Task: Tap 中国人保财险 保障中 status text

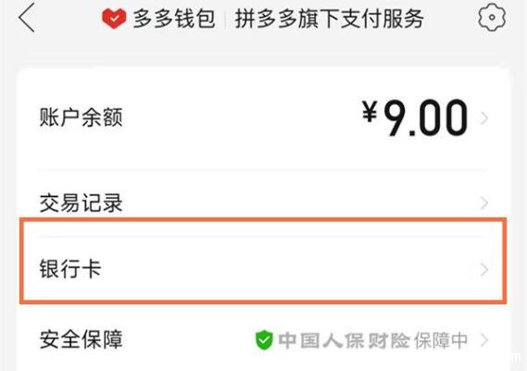Action: click(x=372, y=340)
